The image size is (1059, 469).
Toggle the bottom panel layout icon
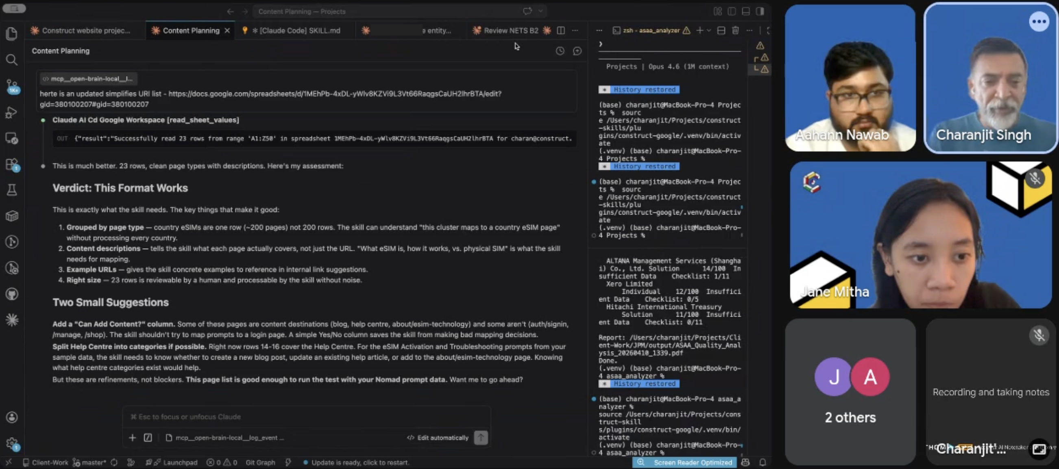pos(745,11)
